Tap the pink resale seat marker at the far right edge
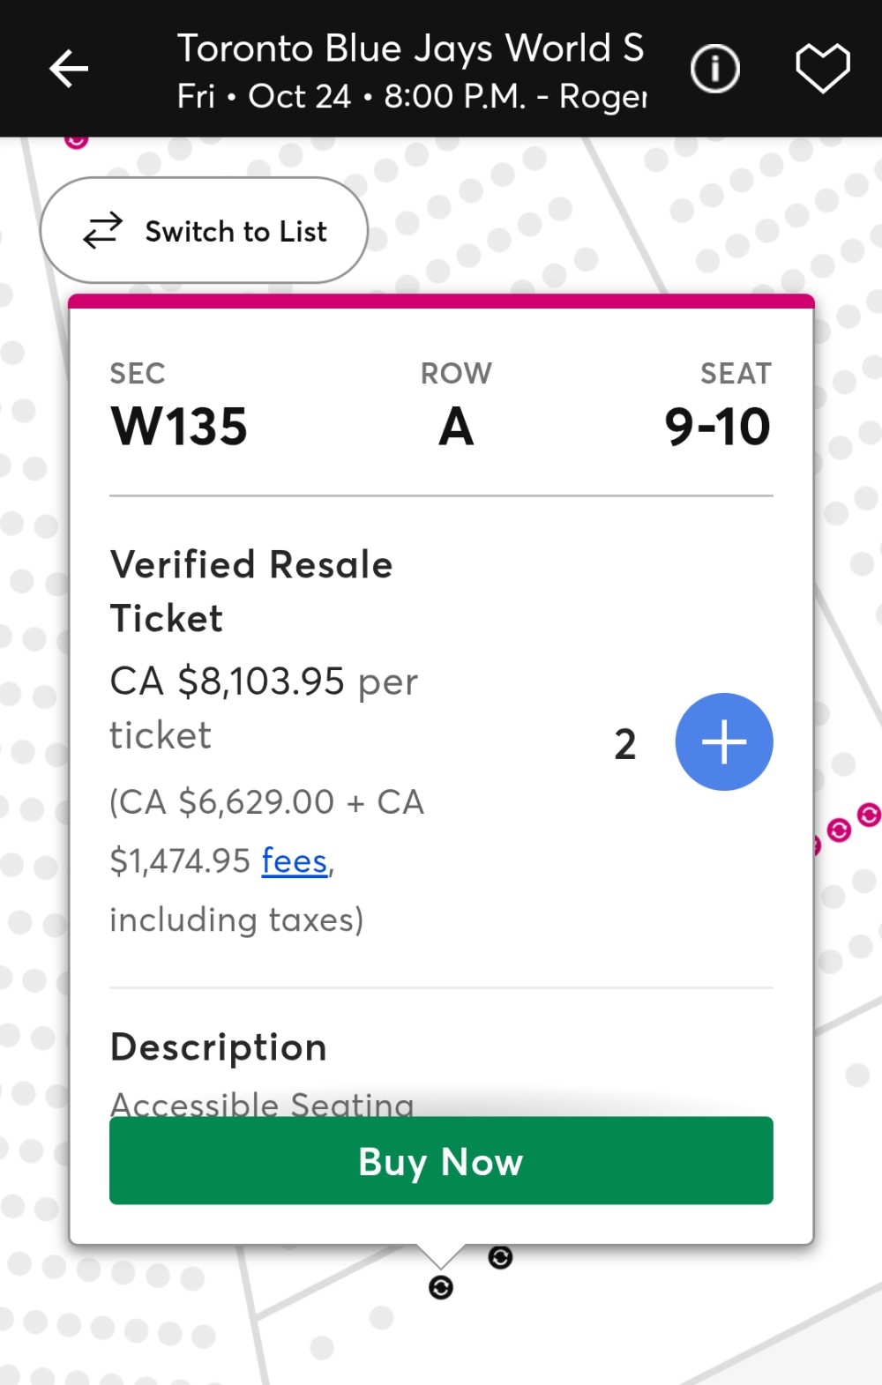The height and width of the screenshot is (1385, 882). tap(869, 815)
